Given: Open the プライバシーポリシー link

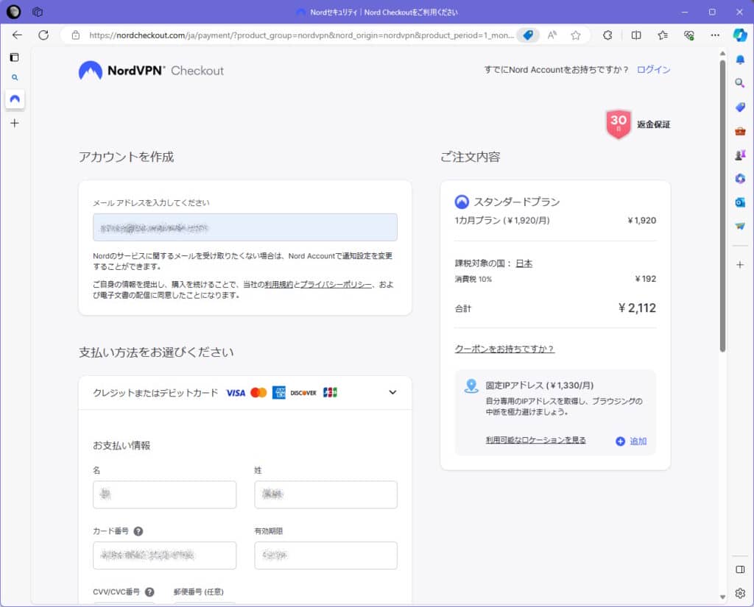Looking at the screenshot, I should coord(336,285).
